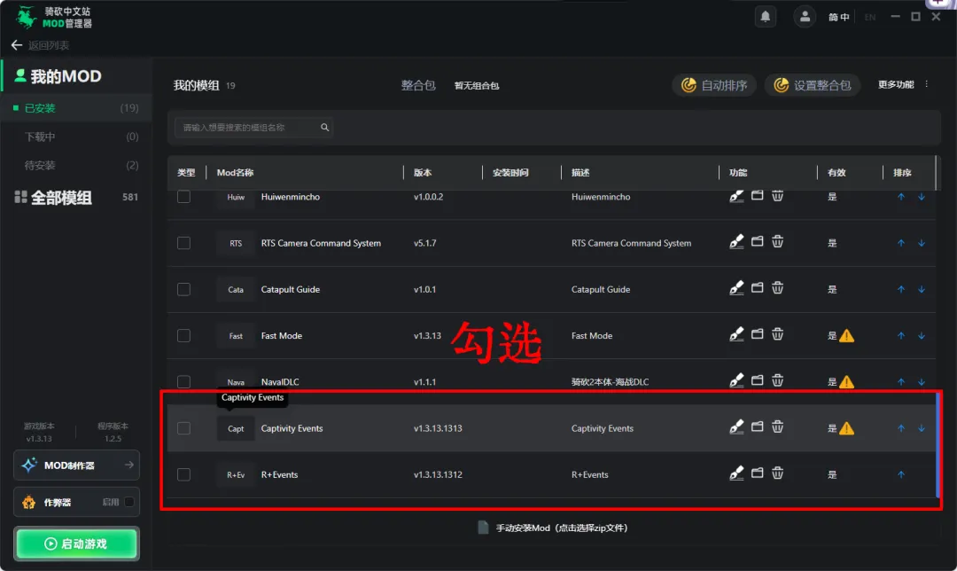Click 设置整合包 button
This screenshot has height=571, width=957.
click(813, 85)
